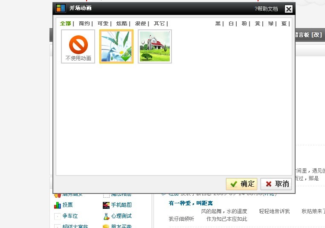
Task: Filter animations by 其它 category
Action: 159,23
